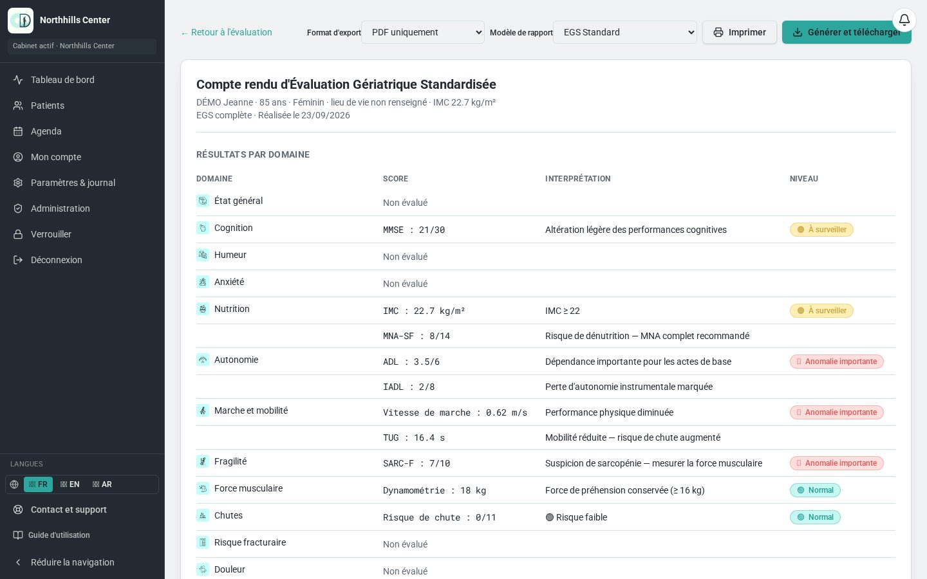Click the Imprimer button

[740, 32]
